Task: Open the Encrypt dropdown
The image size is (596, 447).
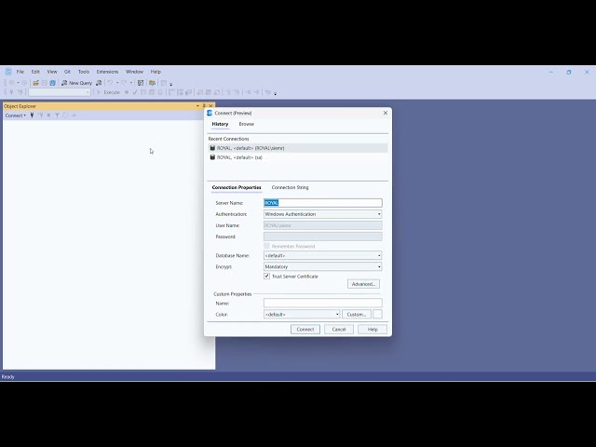Action: (x=323, y=267)
